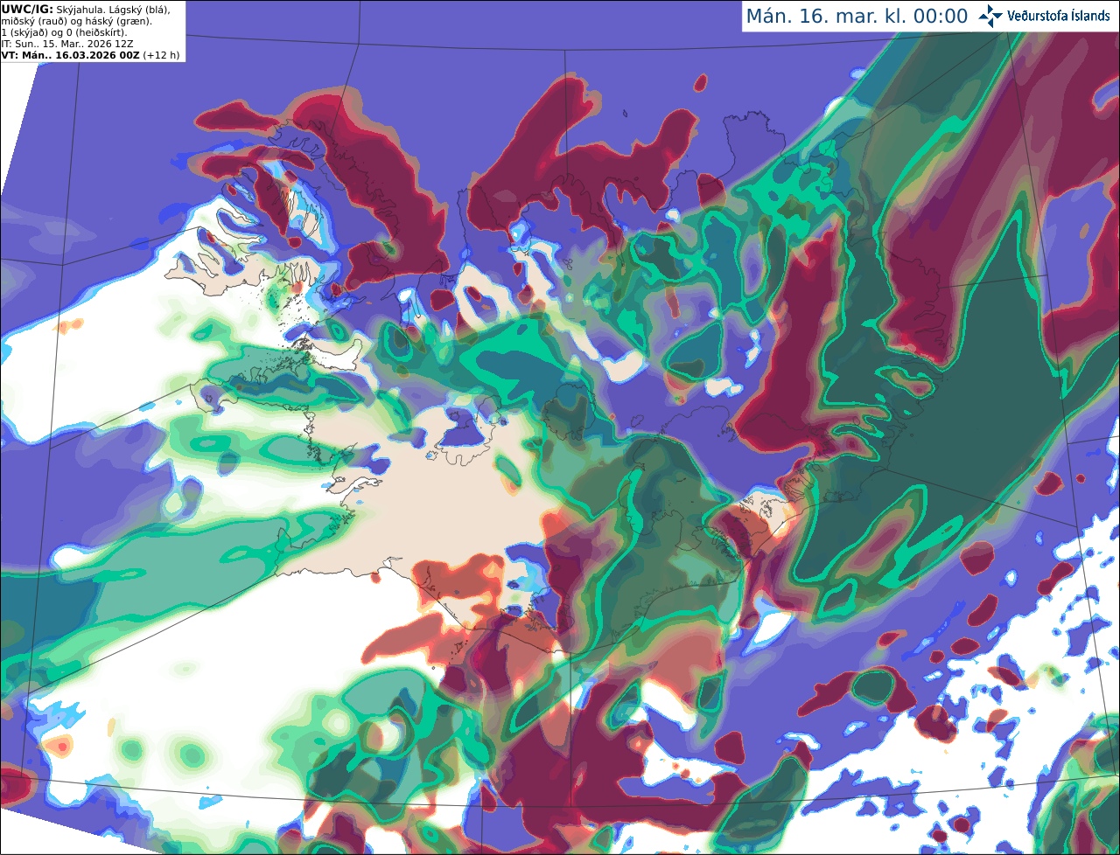
Task: Click the 'miðský (rauð) og háský (græn).' line
Action: 77,22
